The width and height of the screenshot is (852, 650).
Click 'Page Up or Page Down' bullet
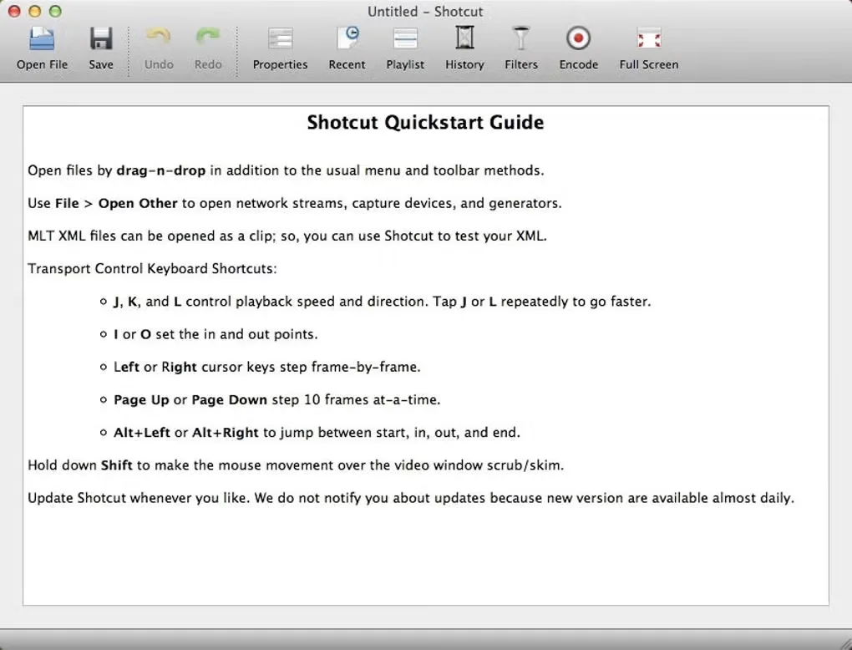coord(276,400)
